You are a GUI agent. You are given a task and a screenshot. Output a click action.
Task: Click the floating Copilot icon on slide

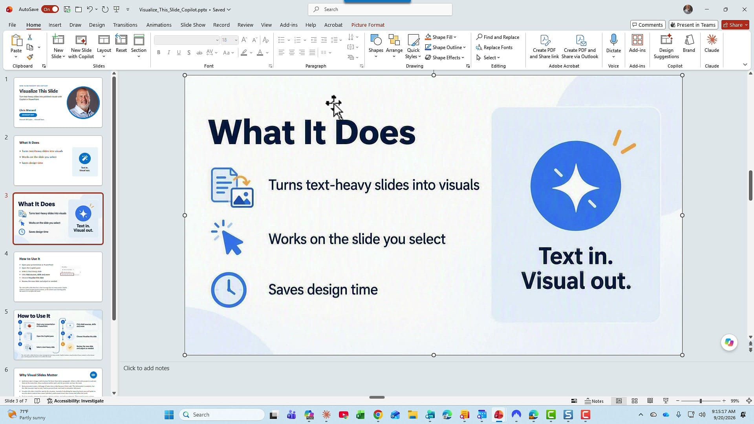click(729, 342)
